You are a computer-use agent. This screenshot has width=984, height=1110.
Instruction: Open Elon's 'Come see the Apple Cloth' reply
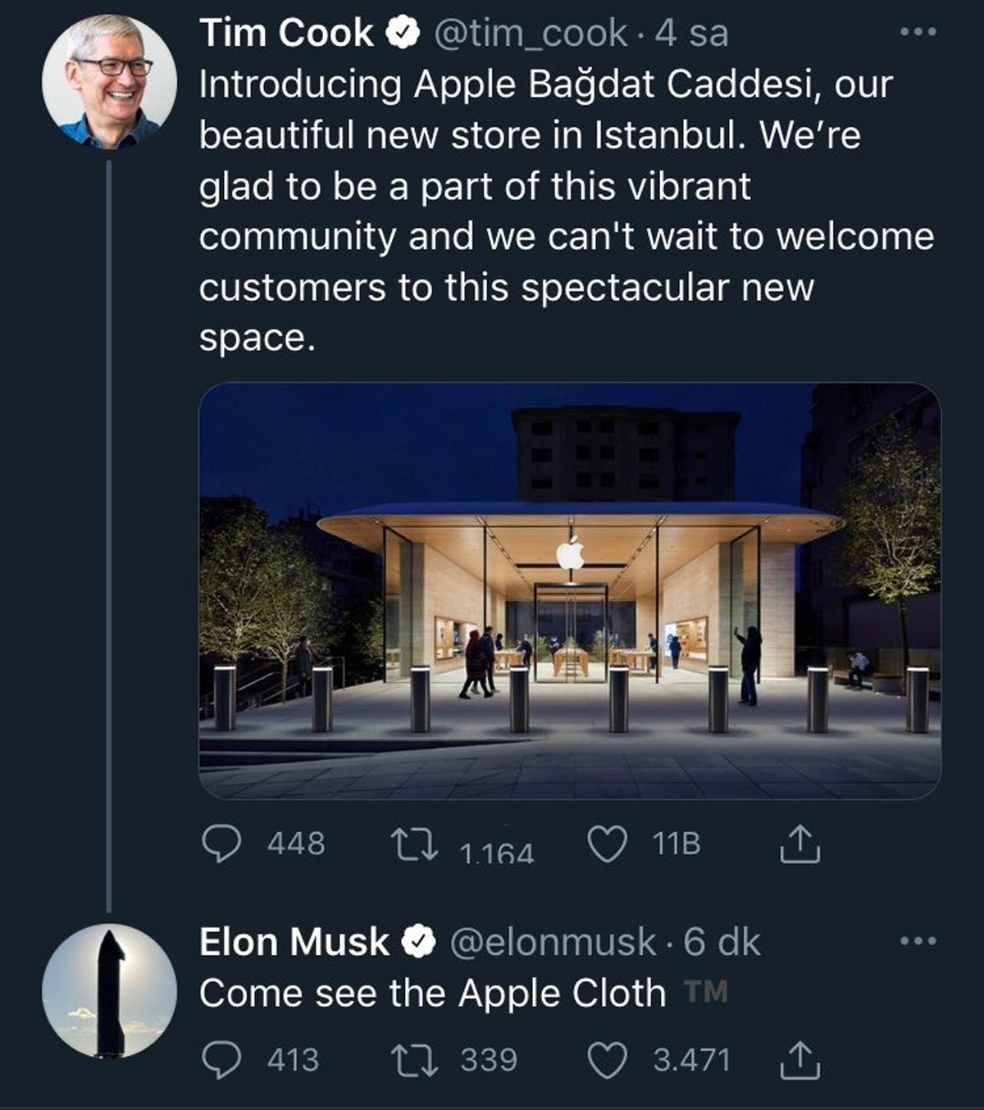[432, 994]
